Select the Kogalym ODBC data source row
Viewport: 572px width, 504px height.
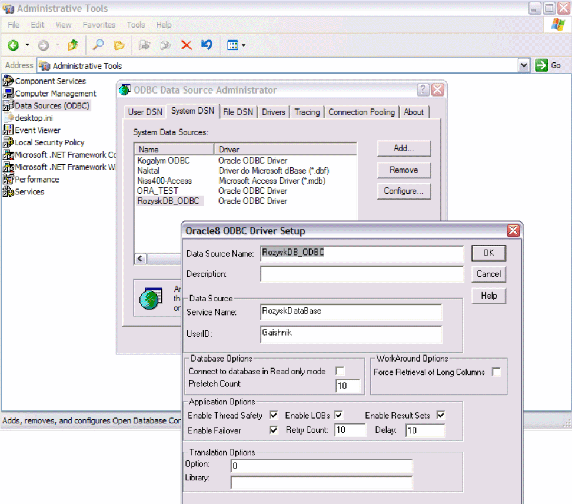245,161
